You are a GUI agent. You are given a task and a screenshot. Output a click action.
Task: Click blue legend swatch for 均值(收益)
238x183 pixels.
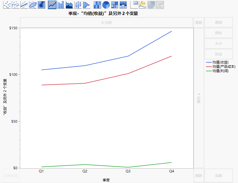209,62
